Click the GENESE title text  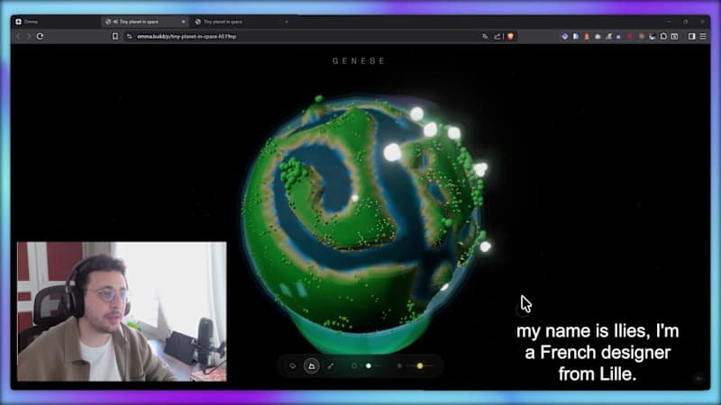(359, 61)
